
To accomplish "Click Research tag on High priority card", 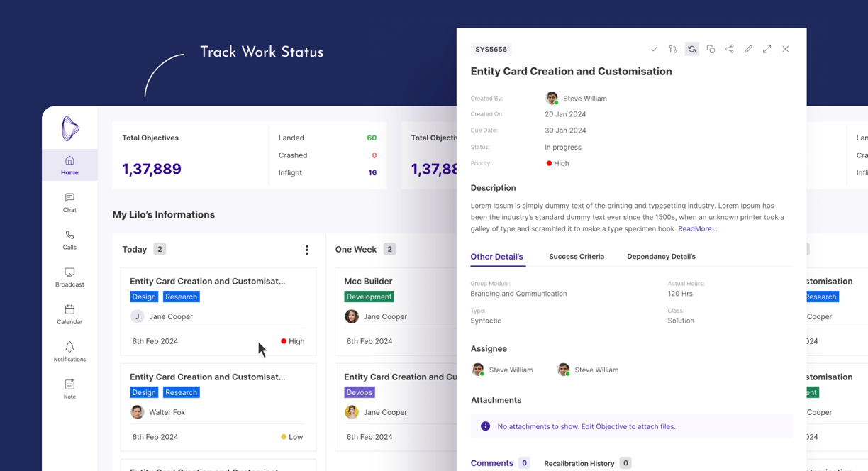I will click(x=182, y=297).
